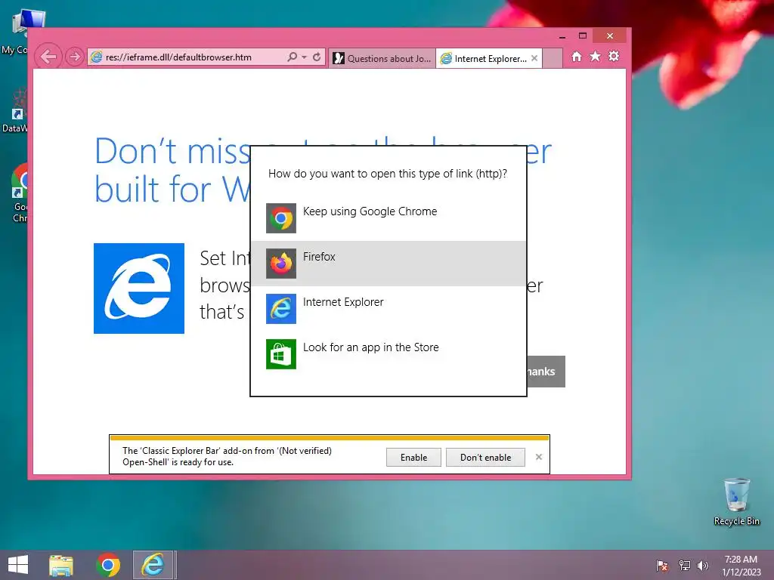Choose Keep using Google Chrome
774x580 pixels.
[x=389, y=218]
